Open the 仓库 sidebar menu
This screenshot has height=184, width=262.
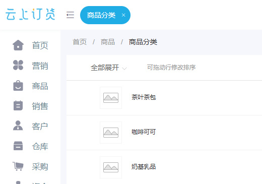pos(40,147)
